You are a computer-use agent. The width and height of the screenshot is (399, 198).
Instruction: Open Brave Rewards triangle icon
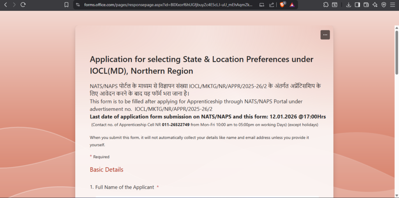[292, 5]
